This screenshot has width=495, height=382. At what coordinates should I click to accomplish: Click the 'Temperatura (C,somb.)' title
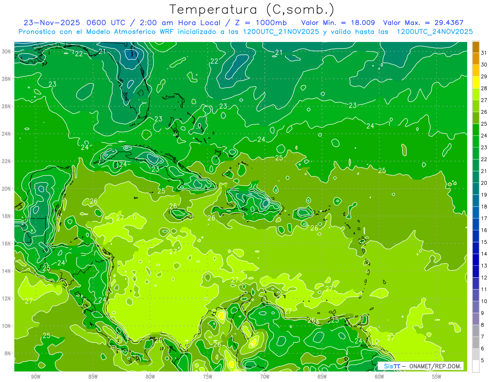(252, 9)
